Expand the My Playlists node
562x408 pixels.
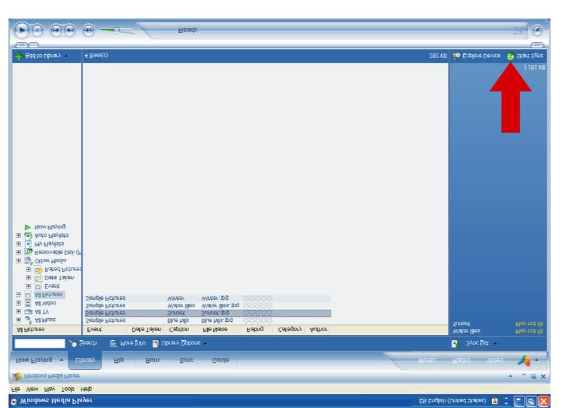point(18,244)
